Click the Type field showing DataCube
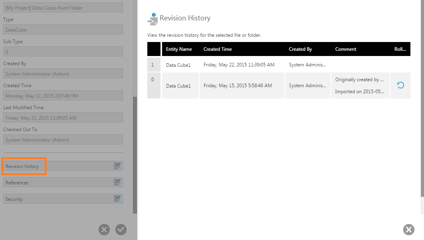 63,30
